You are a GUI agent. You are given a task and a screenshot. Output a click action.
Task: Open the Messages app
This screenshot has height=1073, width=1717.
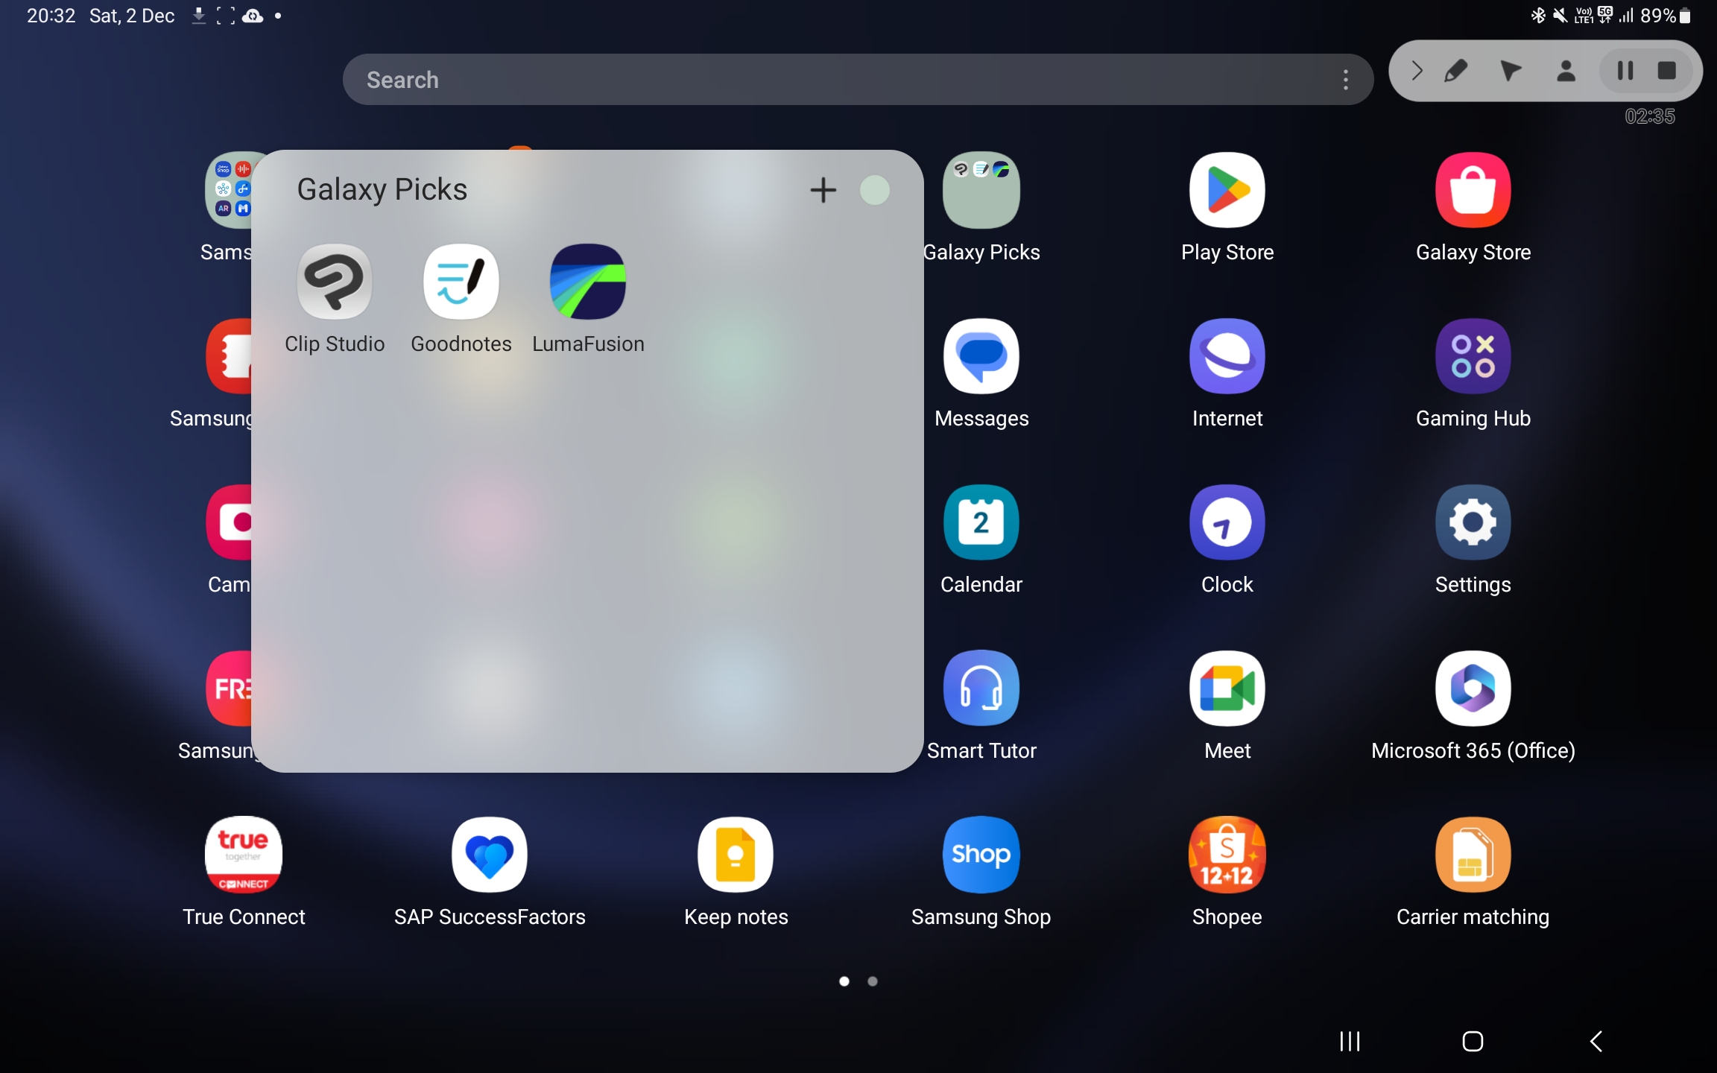(x=981, y=356)
